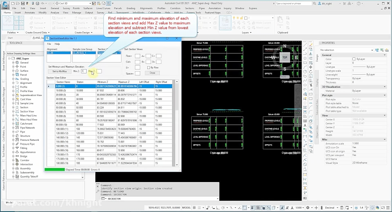This screenshot has height=212, width=392.
Task: Toggle the ByLayer color box in Properties
Action: (x=354, y=59)
